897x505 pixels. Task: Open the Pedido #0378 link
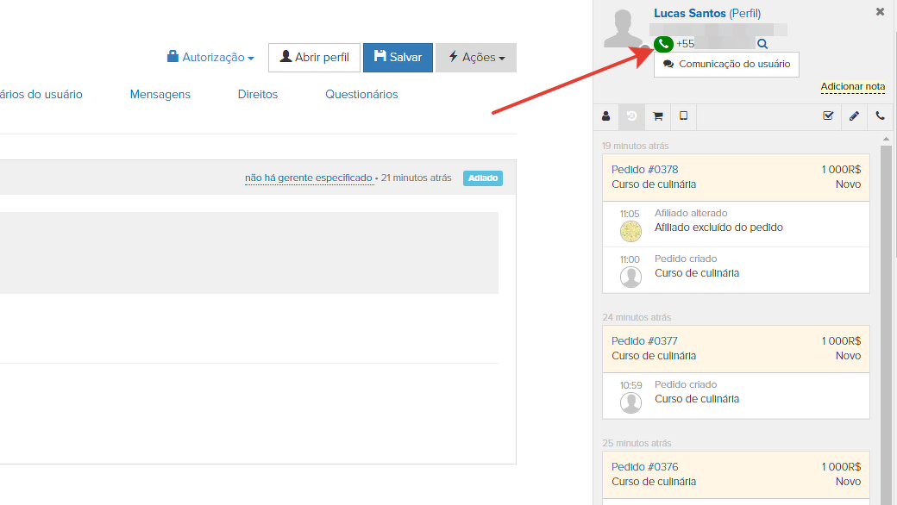pyautogui.click(x=644, y=170)
